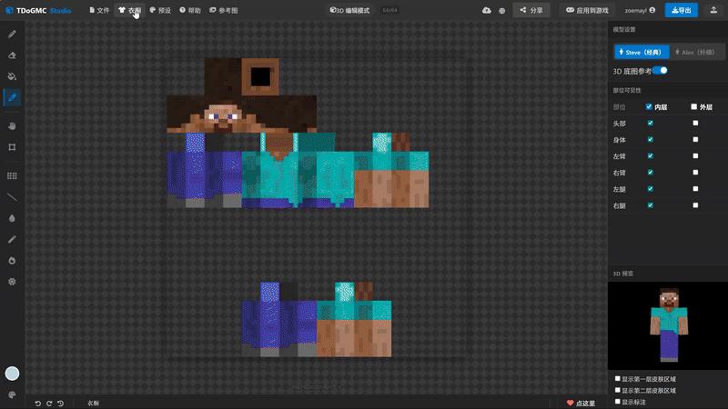The height and width of the screenshot is (409, 728).
Task: Uncheck inner layer for 左腿
Action: tap(650, 189)
